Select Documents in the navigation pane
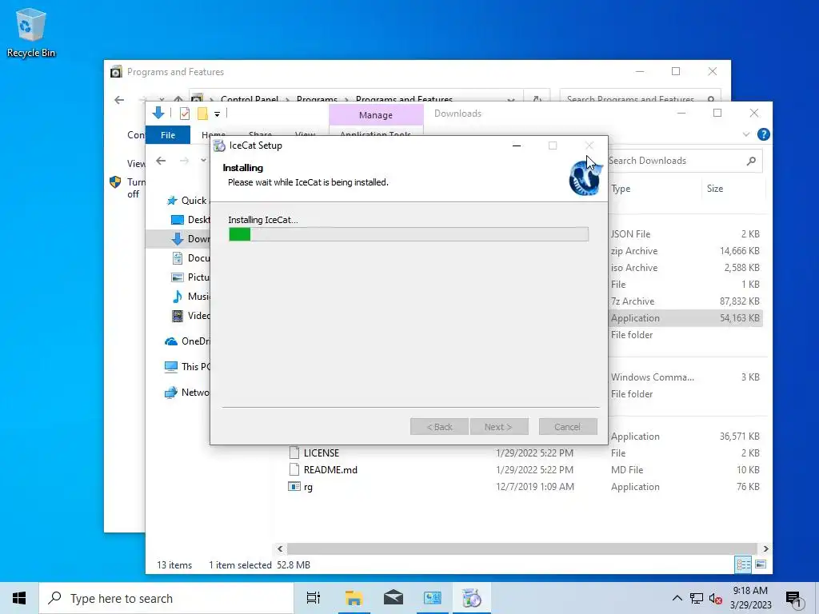The image size is (819, 614). click(x=190, y=258)
